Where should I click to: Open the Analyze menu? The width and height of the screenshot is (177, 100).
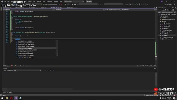[x=39, y=1]
